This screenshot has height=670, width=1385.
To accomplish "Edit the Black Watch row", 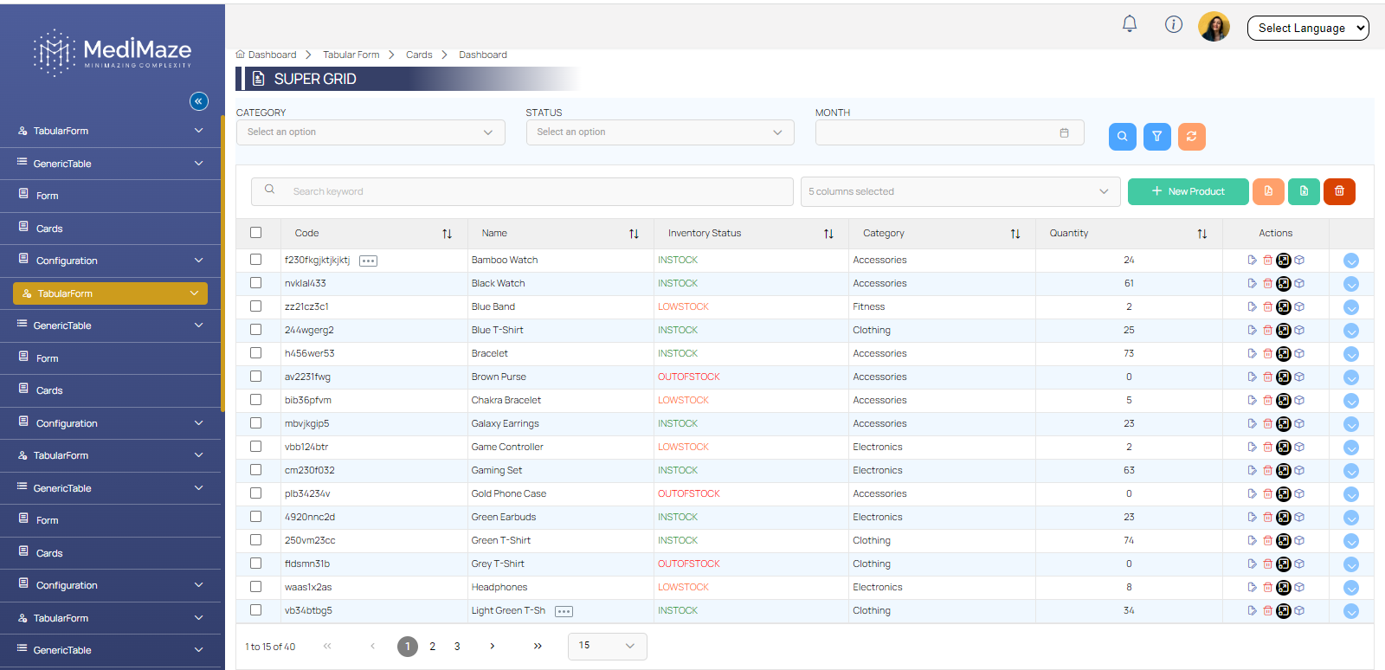I will [x=1252, y=283].
